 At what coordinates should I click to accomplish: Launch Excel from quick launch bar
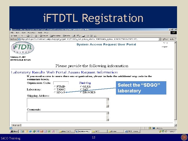(49, 131)
